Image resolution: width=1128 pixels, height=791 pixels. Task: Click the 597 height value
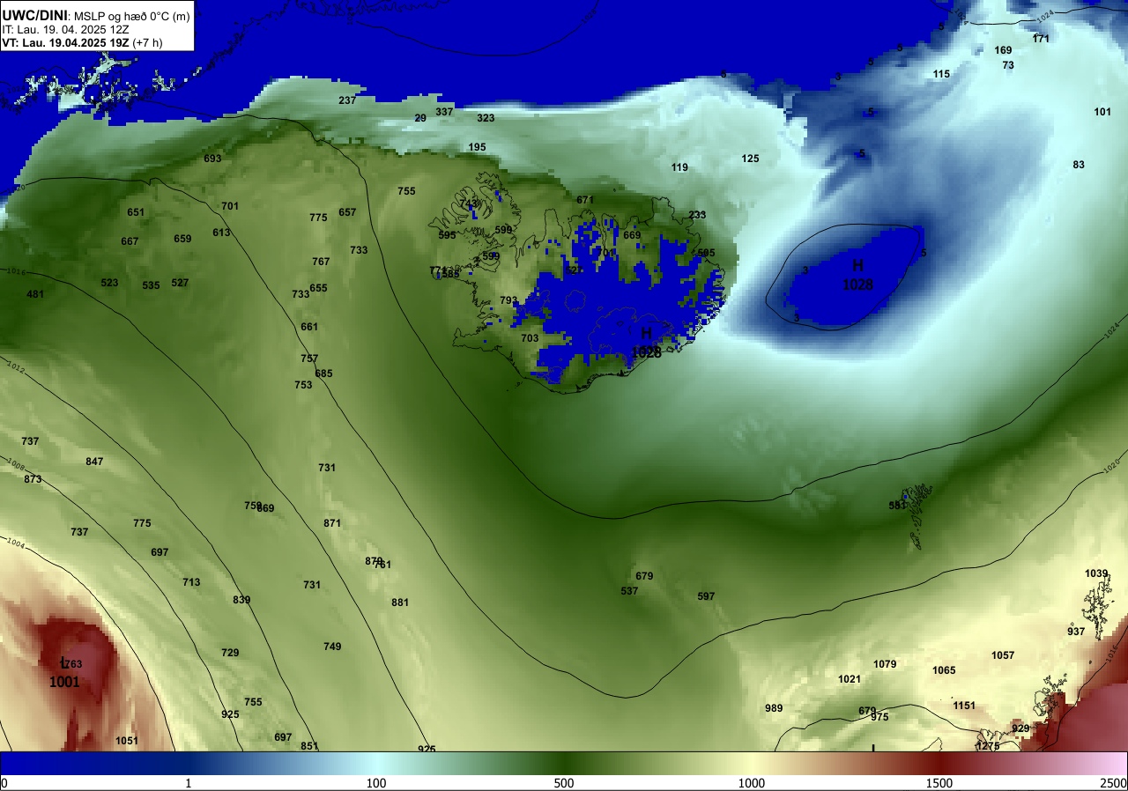[706, 596]
